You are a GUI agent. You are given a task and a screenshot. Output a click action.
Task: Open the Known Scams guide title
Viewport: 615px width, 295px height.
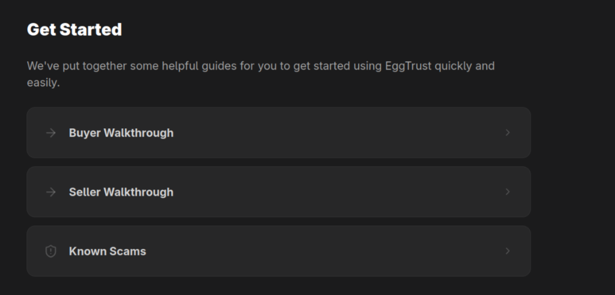[107, 252]
